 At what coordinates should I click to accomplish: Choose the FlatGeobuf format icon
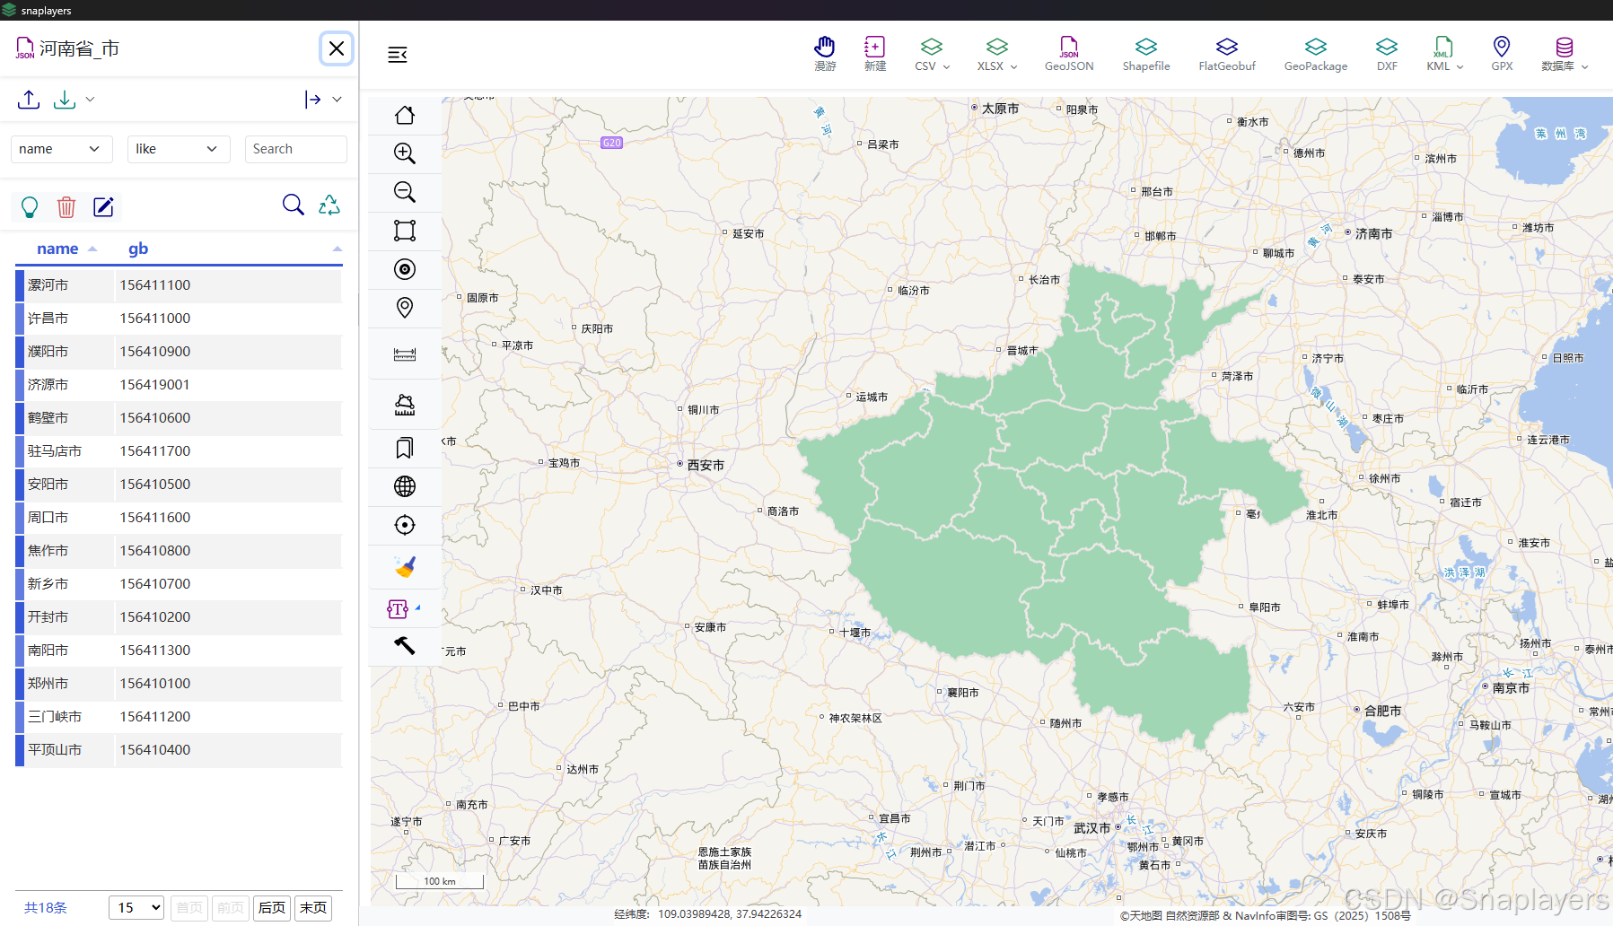pyautogui.click(x=1227, y=54)
